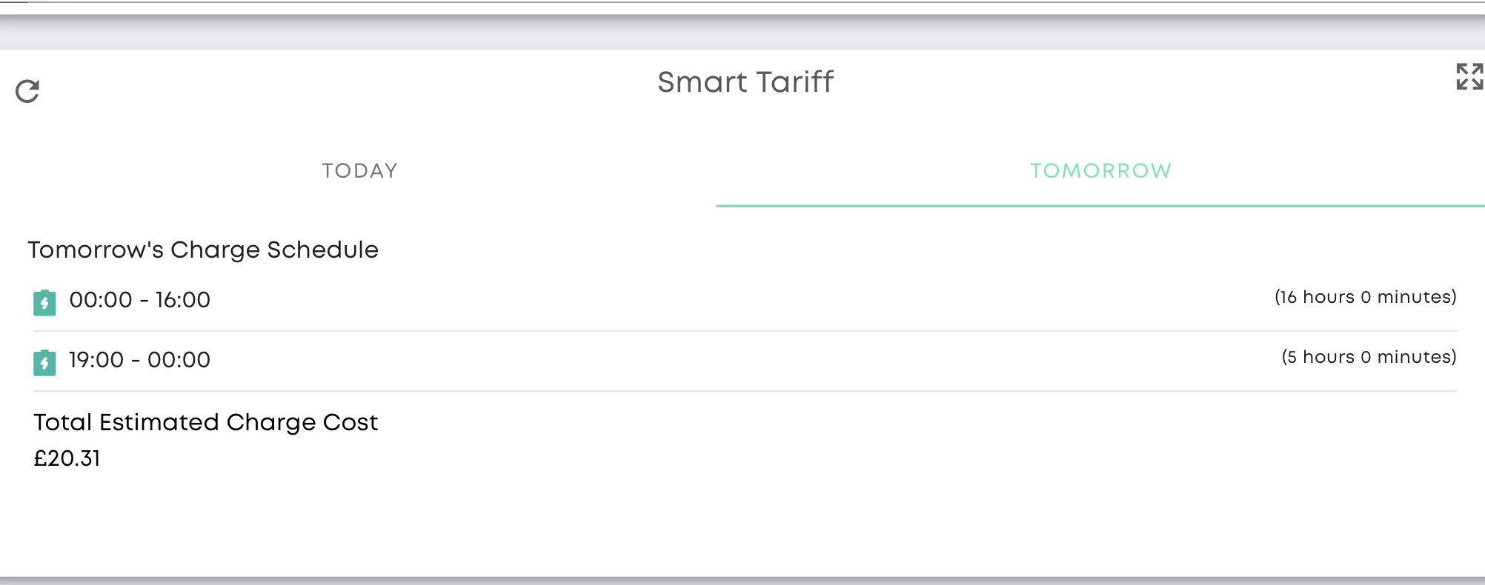This screenshot has height=585, width=1485.
Task: Click the green underline beneath TOMORROW
Action: click(1100, 205)
